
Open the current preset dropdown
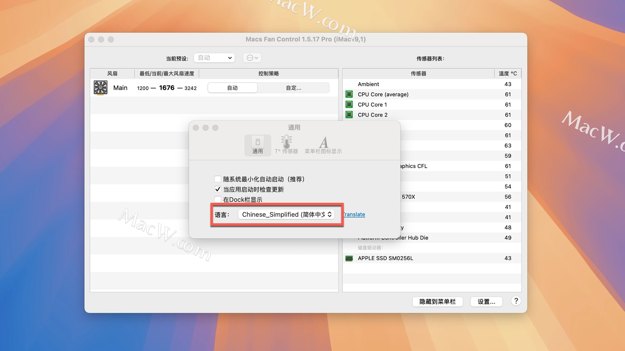(214, 58)
